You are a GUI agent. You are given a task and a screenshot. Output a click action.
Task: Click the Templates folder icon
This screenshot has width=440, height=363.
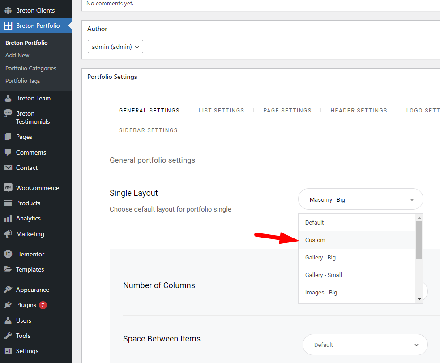(x=8, y=269)
